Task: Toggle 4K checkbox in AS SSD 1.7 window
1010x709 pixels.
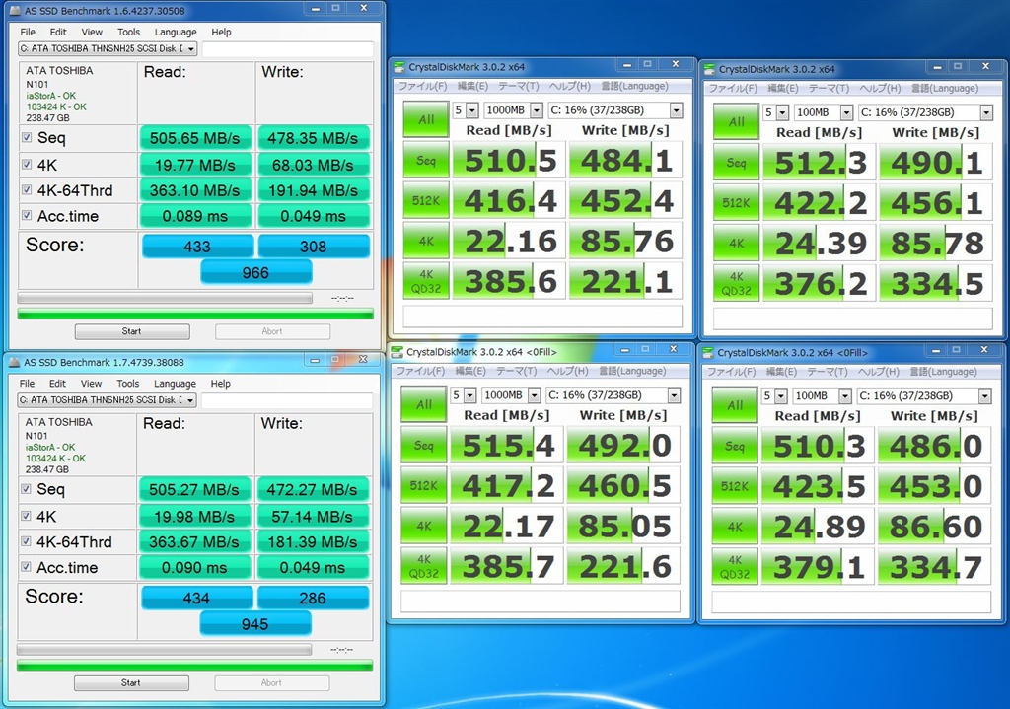Action: click(x=27, y=516)
